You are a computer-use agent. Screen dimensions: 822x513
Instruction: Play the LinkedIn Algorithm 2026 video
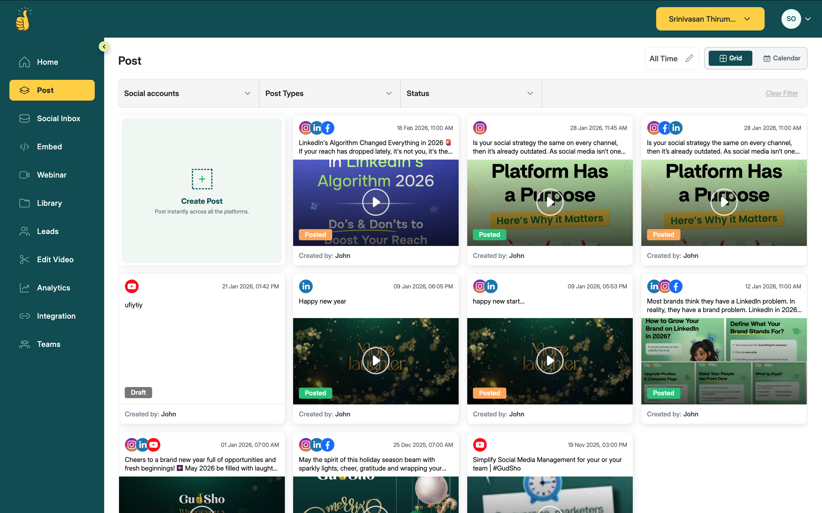pyautogui.click(x=376, y=202)
